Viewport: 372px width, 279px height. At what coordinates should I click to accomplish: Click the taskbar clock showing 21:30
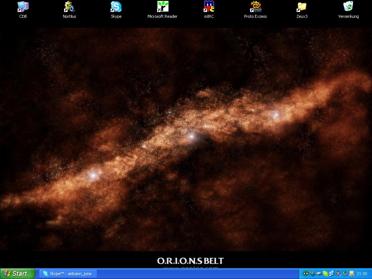pos(362,274)
